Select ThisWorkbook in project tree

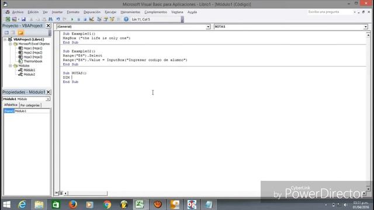pos(33,61)
